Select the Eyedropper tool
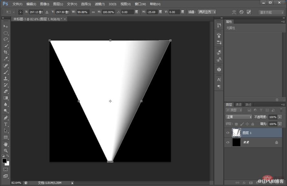 (6, 59)
